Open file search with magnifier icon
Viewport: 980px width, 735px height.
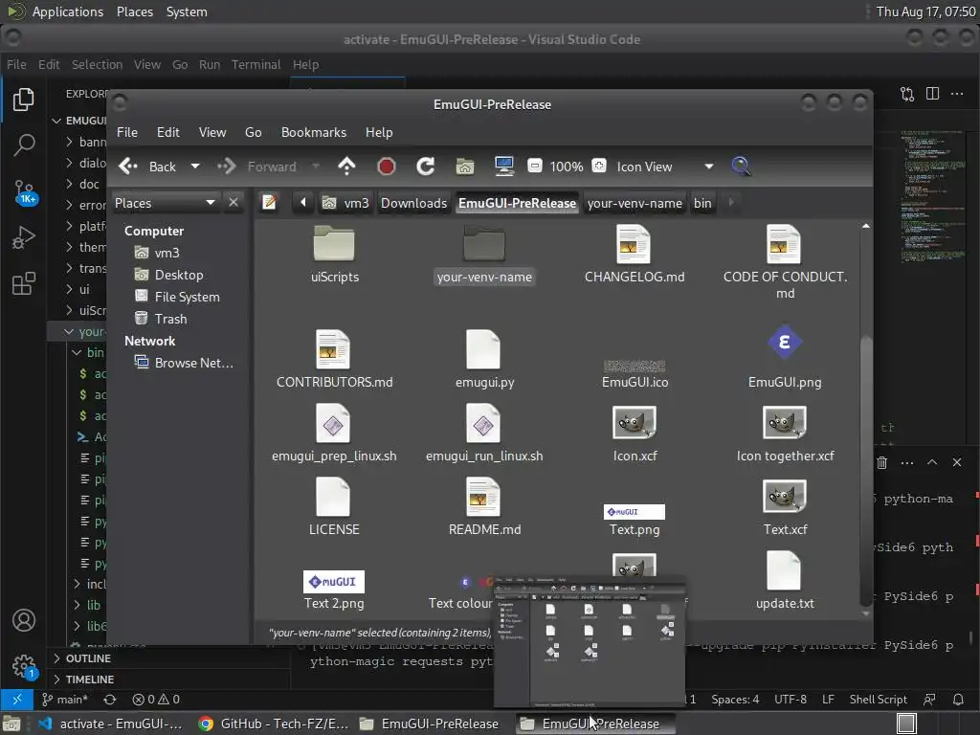741,167
